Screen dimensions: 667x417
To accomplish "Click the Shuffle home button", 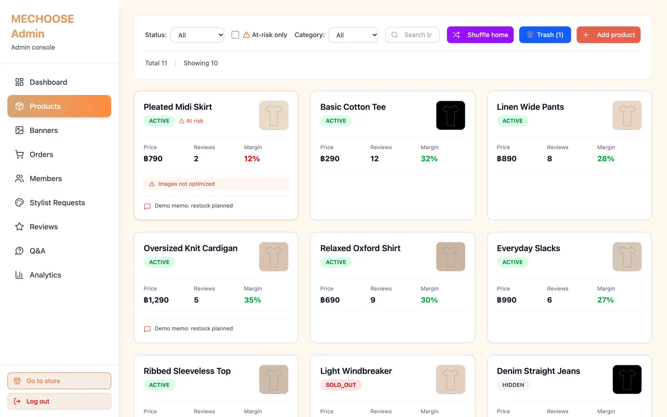I will [480, 35].
